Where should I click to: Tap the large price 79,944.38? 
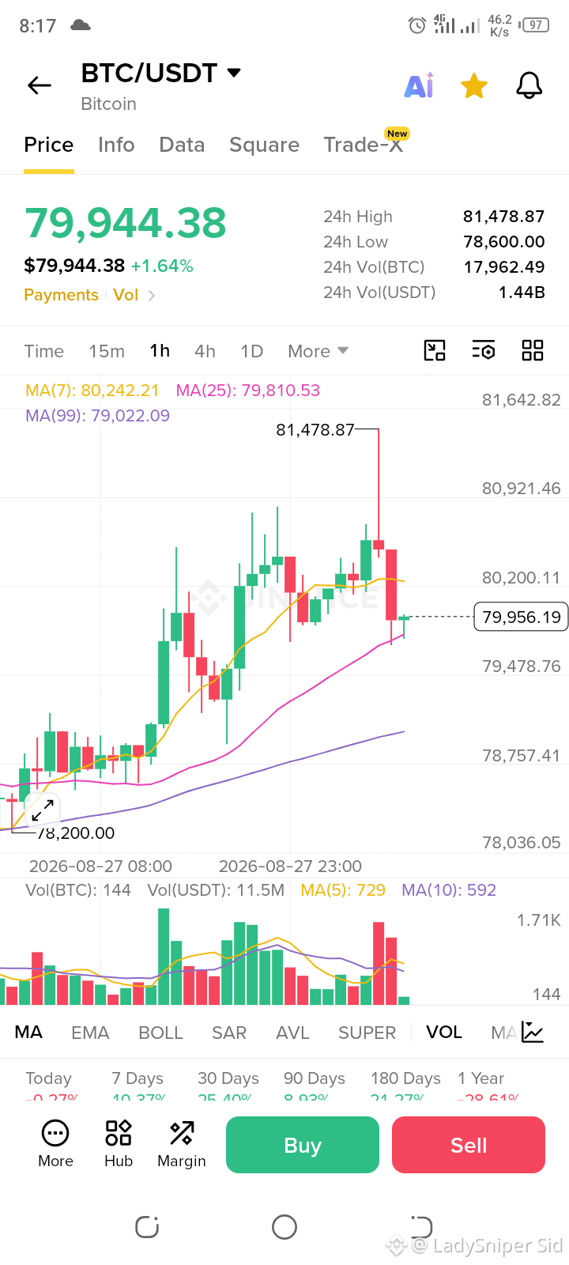click(125, 223)
